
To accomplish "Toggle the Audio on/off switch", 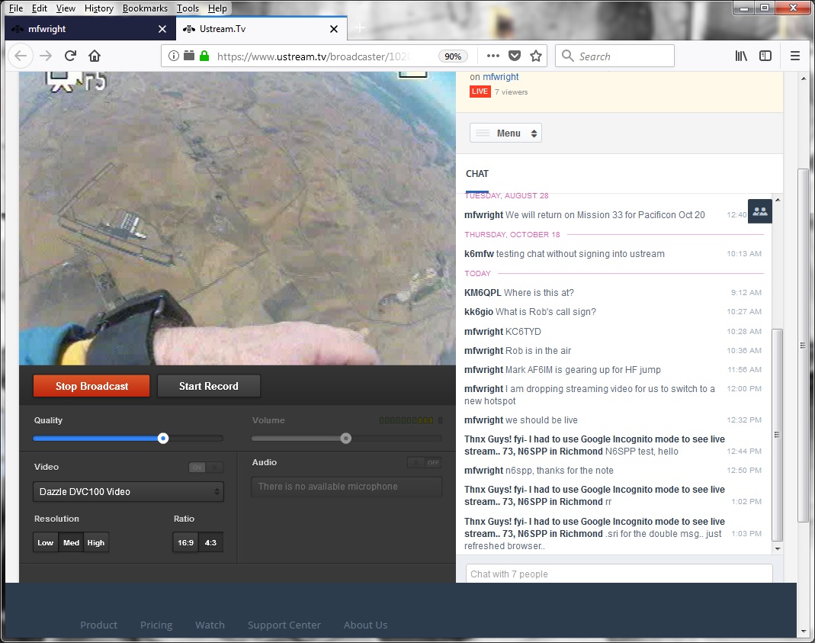I will point(425,462).
